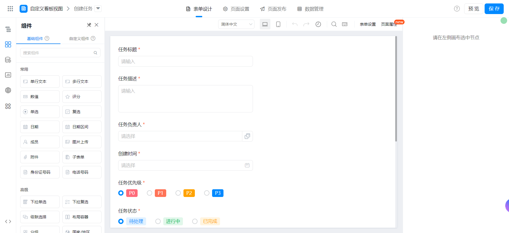Pick the 单行文本 component
The image size is (509, 233).
[x=40, y=81]
